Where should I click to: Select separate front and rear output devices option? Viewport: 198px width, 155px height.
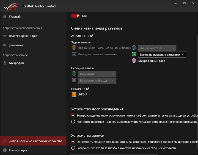[73, 121]
